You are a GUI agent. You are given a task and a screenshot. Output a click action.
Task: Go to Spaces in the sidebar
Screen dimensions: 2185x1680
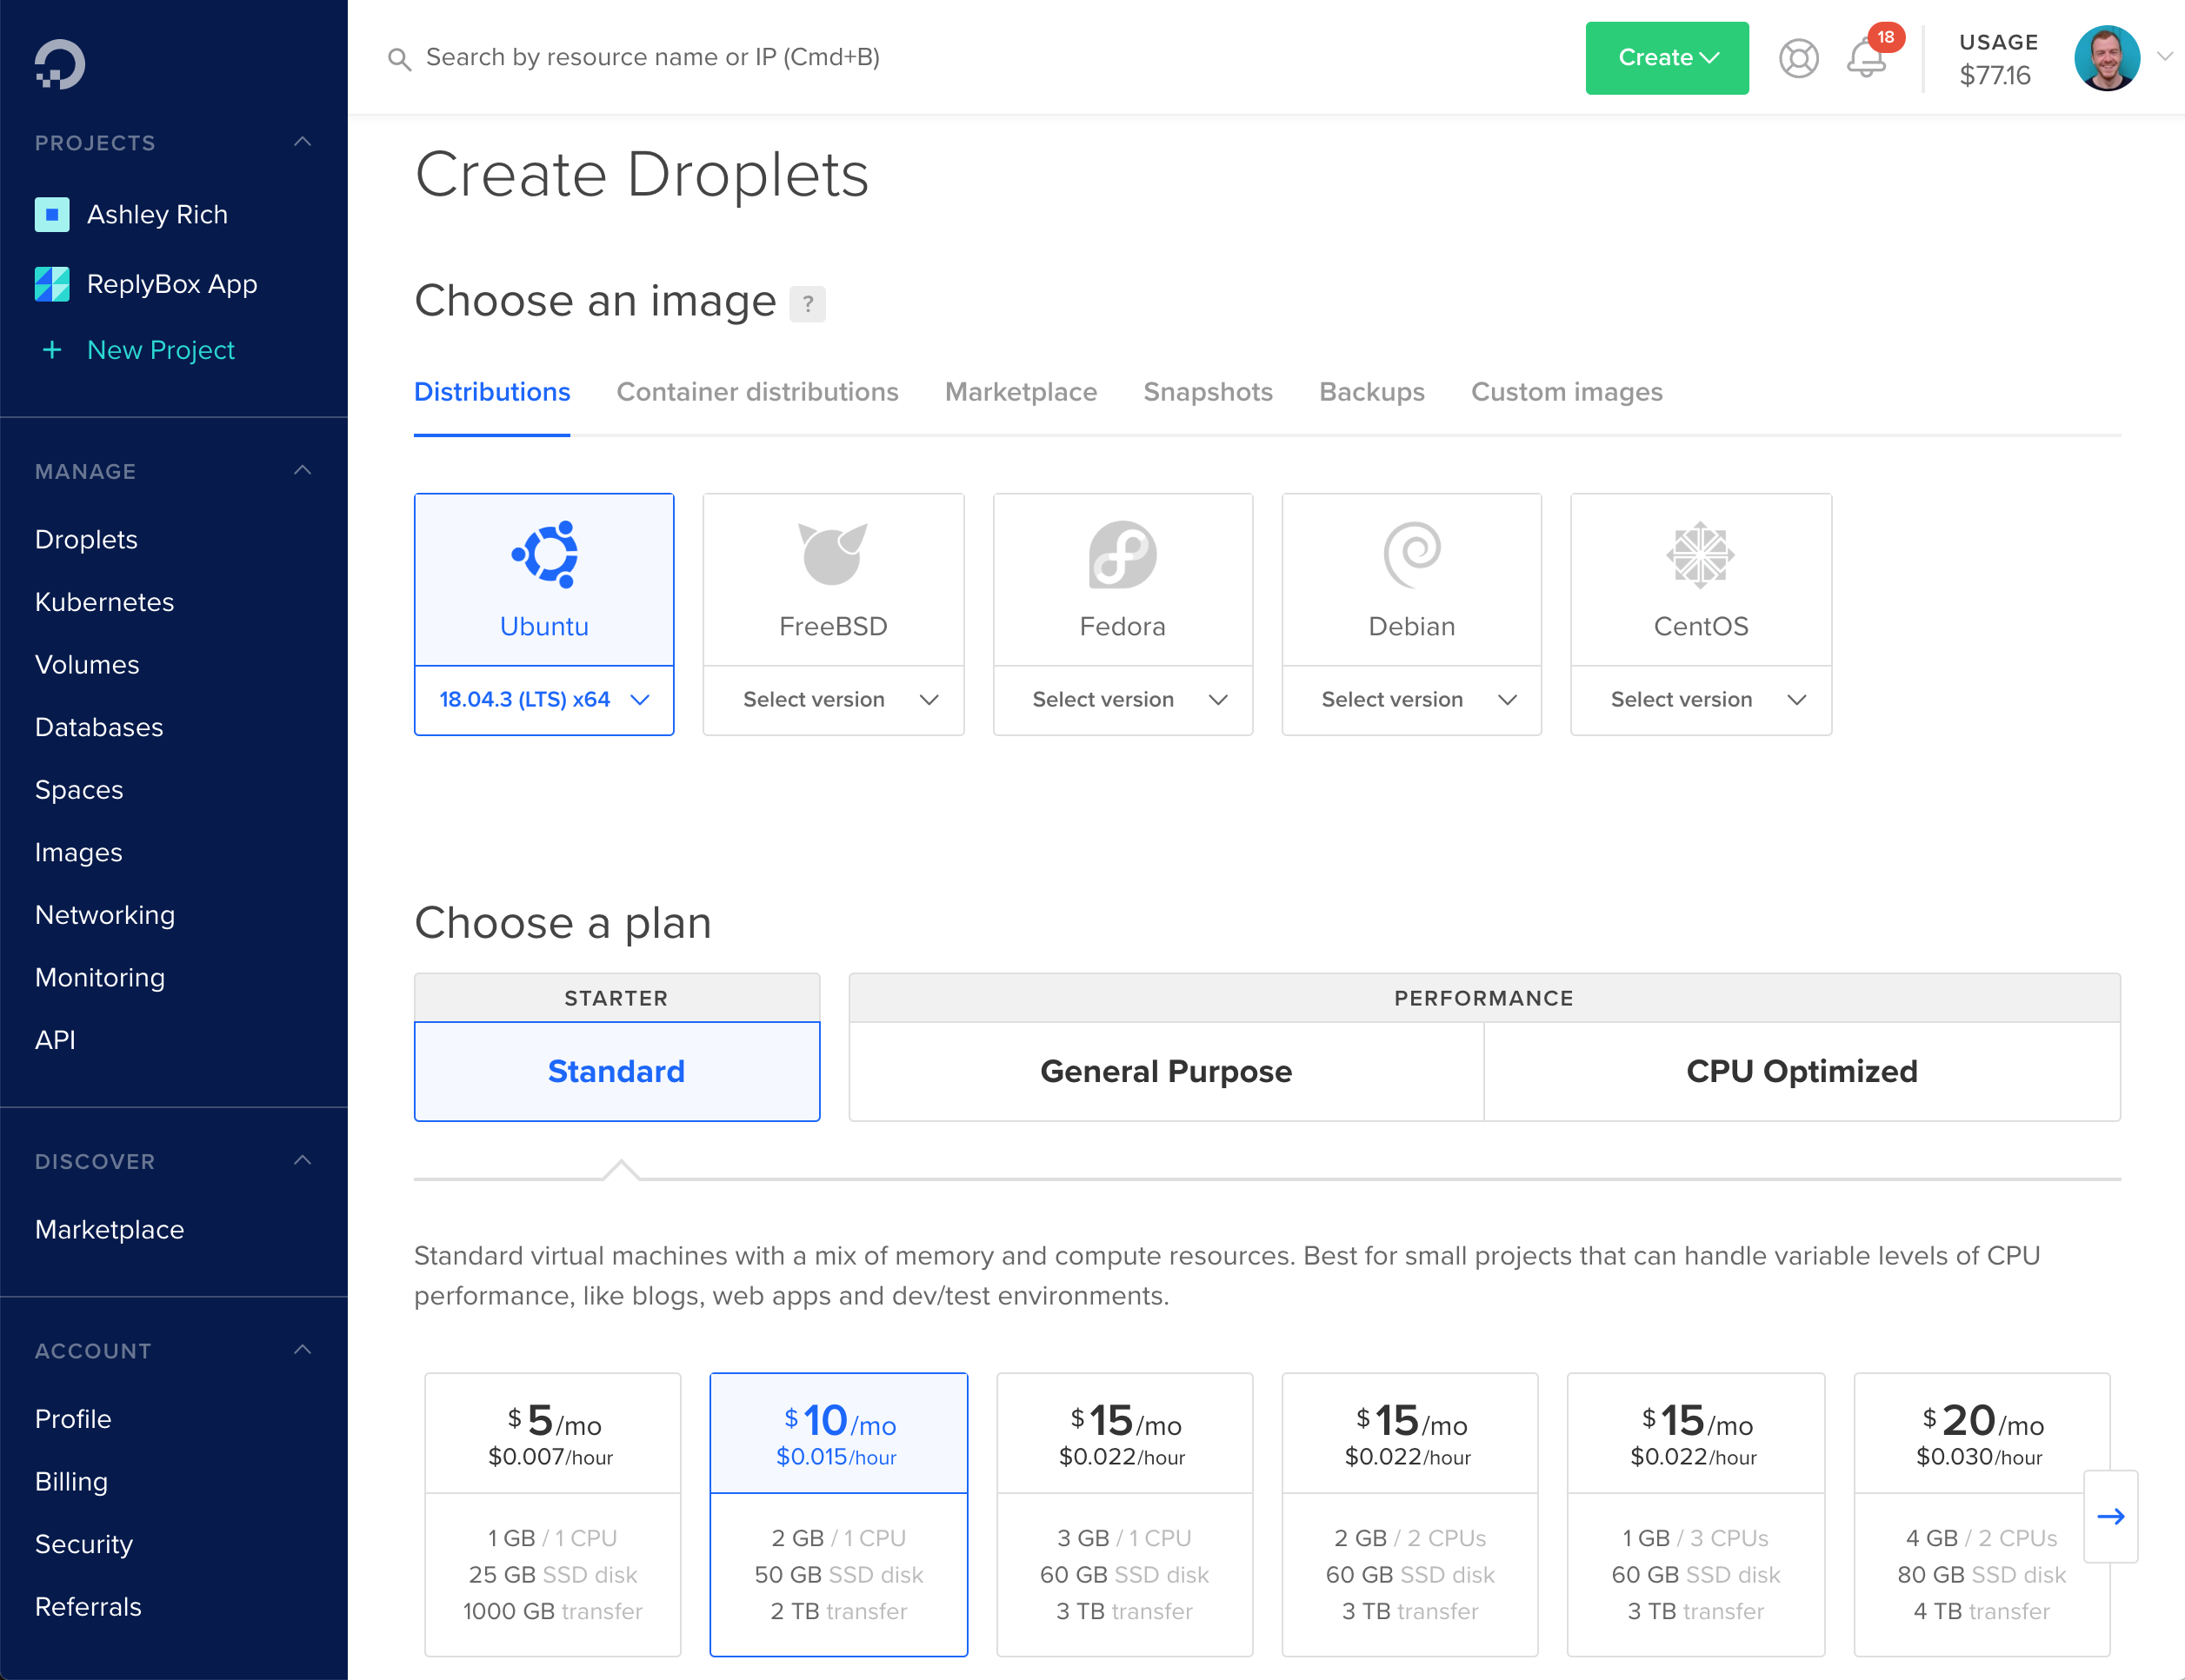click(79, 790)
